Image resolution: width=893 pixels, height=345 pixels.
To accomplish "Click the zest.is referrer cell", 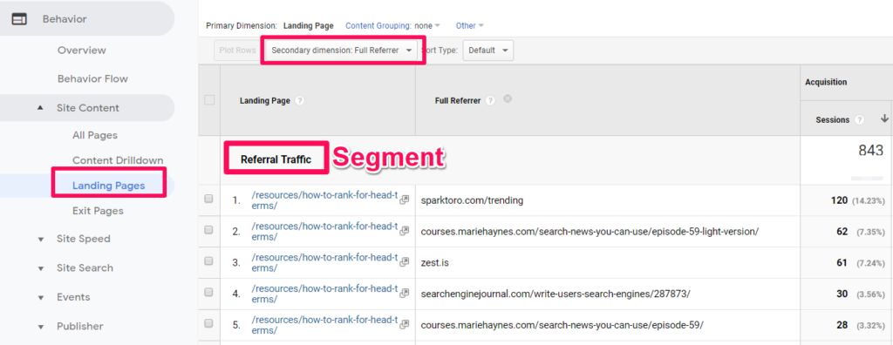I will [x=435, y=263].
